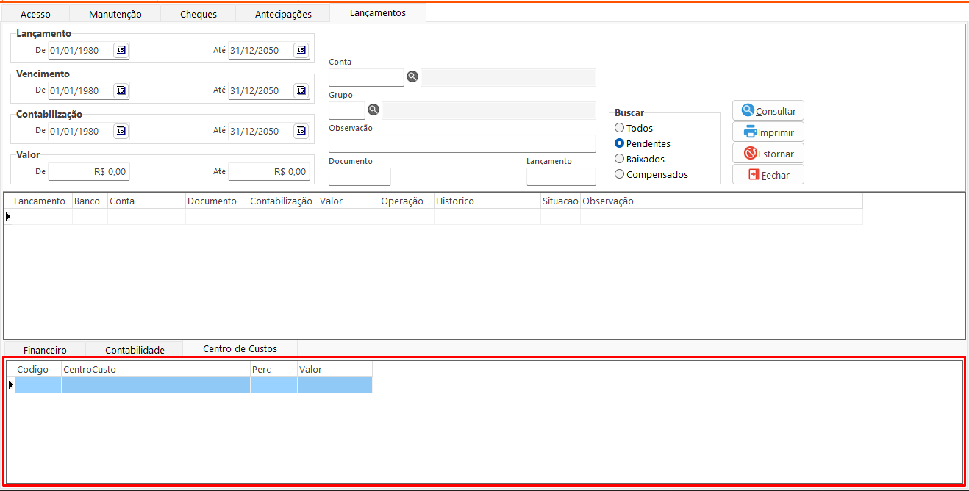Select the Todos radio option
The image size is (969, 491).
tap(620, 128)
